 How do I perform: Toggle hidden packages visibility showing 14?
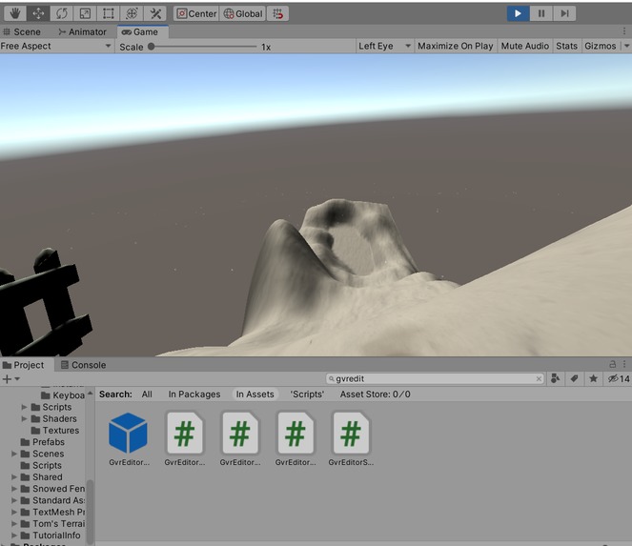619,378
